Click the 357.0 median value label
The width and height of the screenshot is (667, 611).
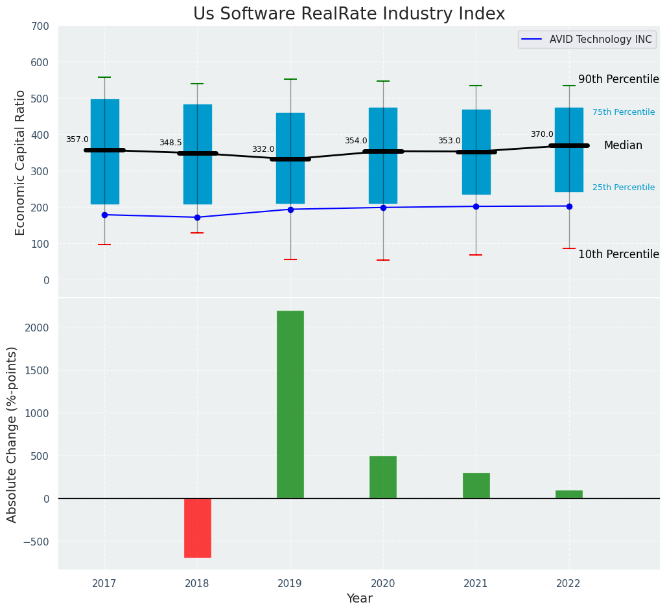[x=77, y=139]
